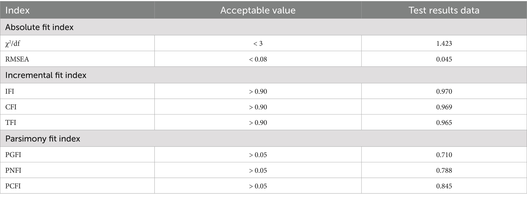Click the IFI row label
527x198 pixels.
pos(10,91)
